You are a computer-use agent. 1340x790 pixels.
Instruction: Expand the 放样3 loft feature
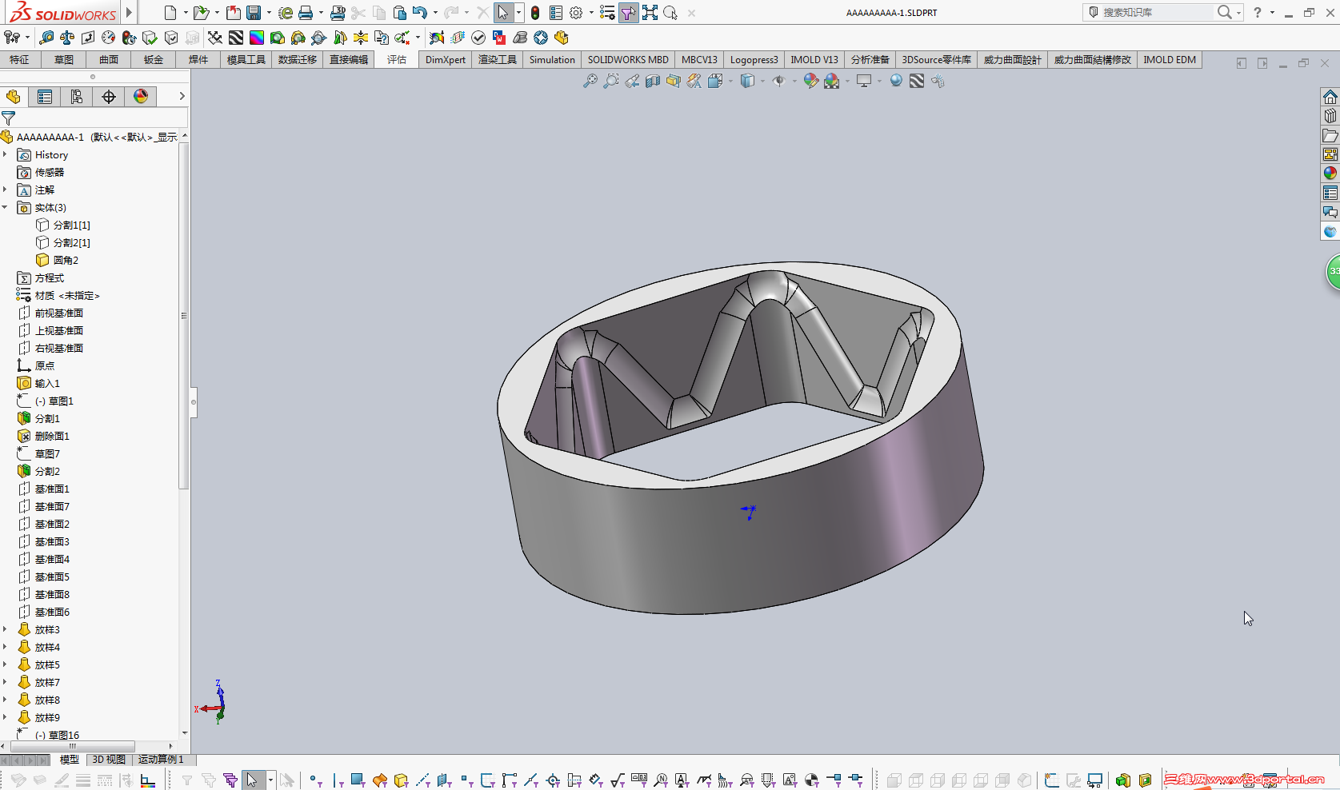click(6, 629)
